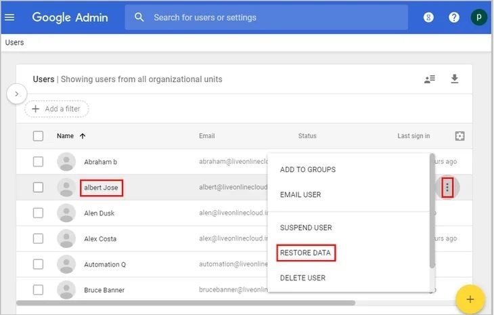Select the Alen Dusk checkbox
This screenshot has width=494, height=315.
(39, 213)
